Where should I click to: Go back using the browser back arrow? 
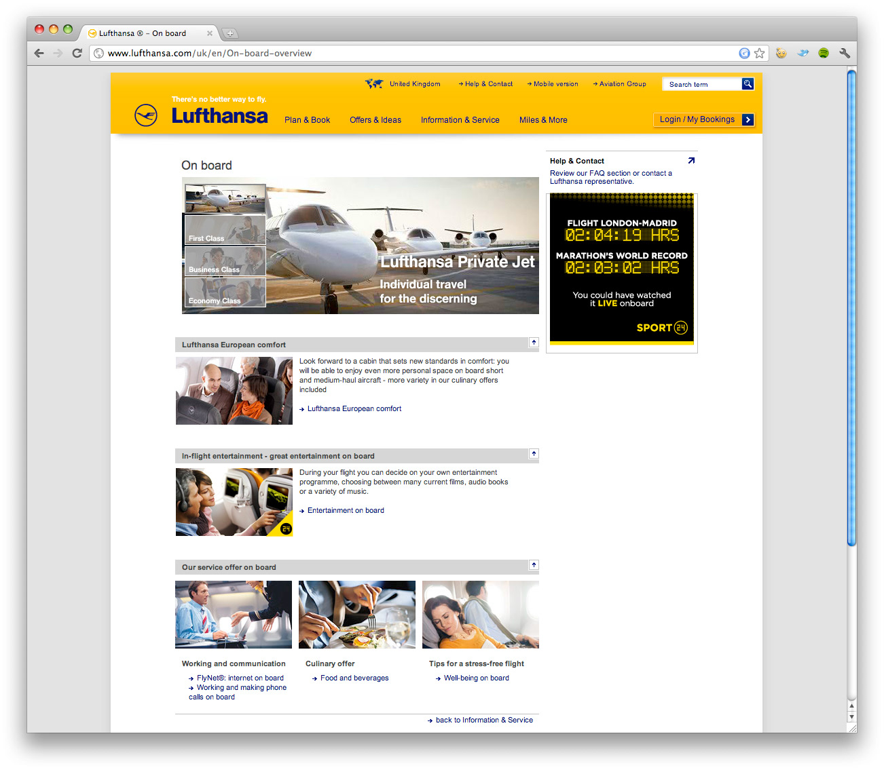(39, 53)
